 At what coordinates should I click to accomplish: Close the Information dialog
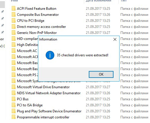point(115,39)
